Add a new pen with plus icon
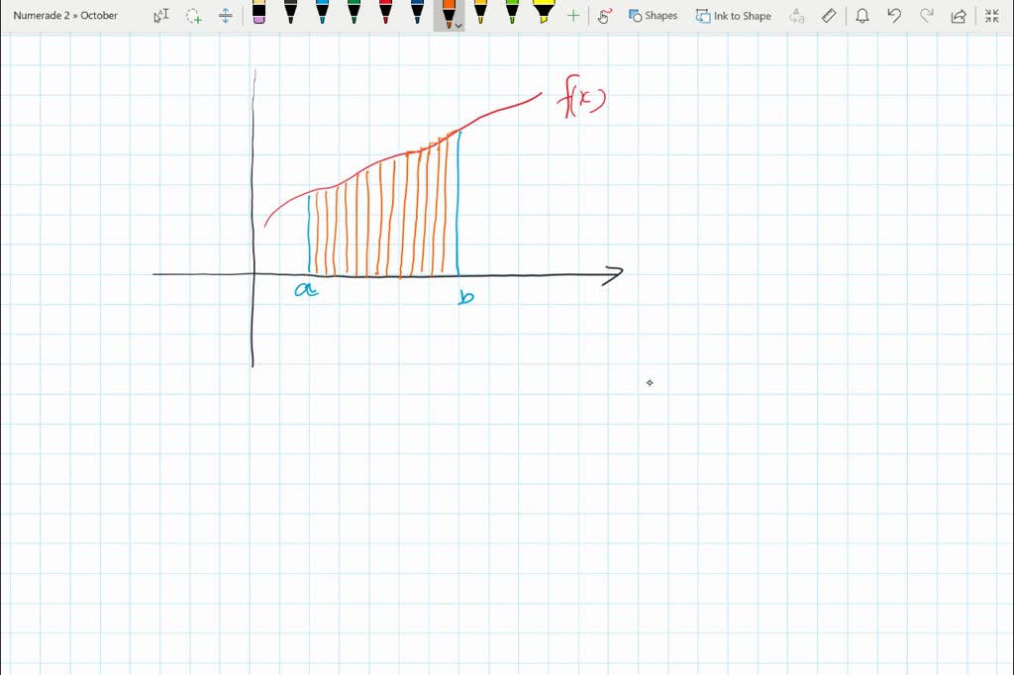 tap(573, 16)
